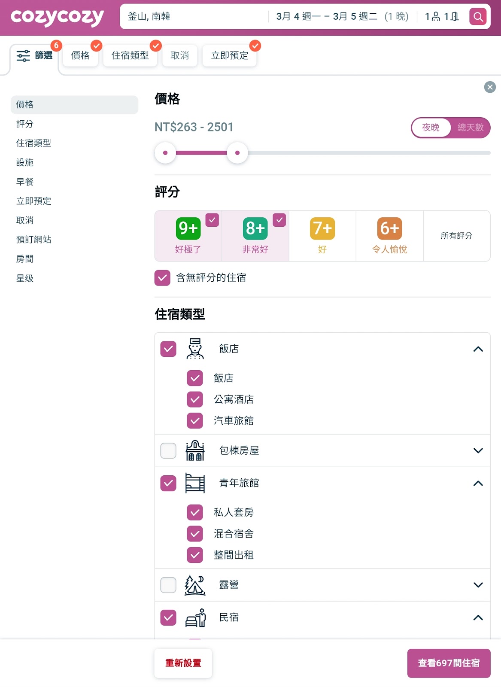Check the 露營 checkbox
Image resolution: width=501 pixels, height=687 pixels.
(x=168, y=585)
